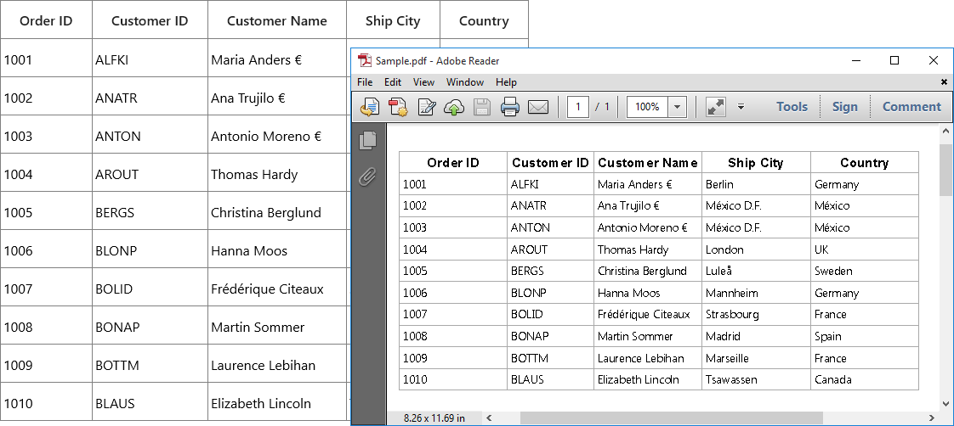Expand the toolbar options small arrow
This screenshot has height=426, width=954.
[x=741, y=107]
